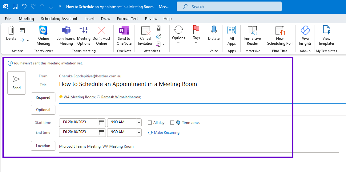The width and height of the screenshot is (346, 172).
Task: Tick the Time zones checkbox
Action: [x=172, y=122]
